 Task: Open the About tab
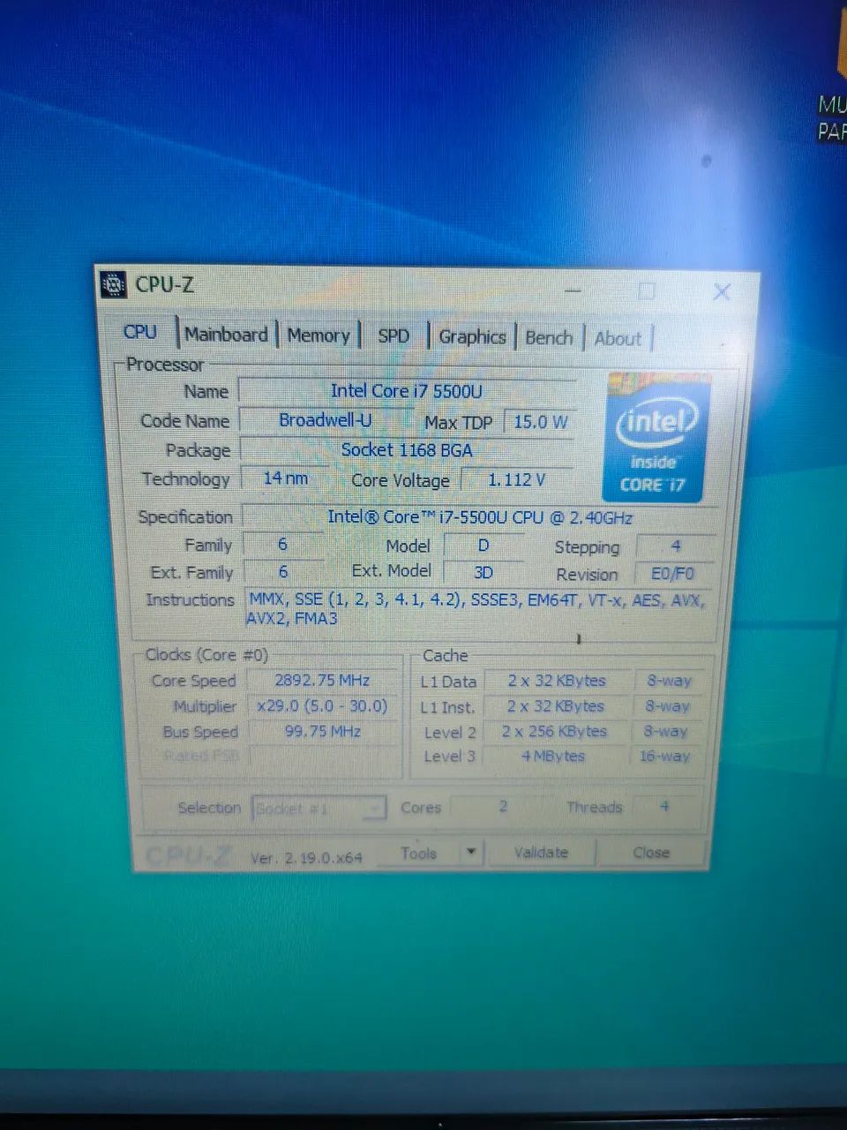618,339
